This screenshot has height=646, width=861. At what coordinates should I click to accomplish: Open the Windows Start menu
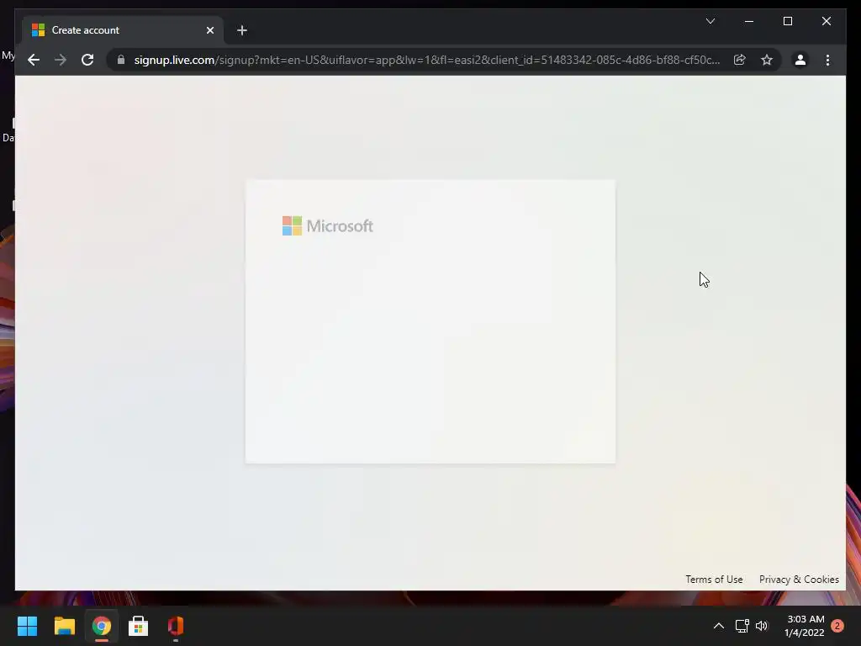coord(27,626)
